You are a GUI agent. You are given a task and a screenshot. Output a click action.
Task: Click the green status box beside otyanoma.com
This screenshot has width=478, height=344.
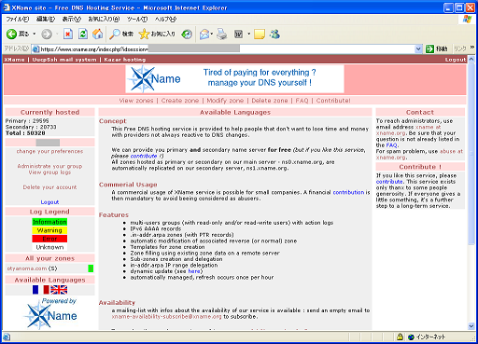click(91, 268)
